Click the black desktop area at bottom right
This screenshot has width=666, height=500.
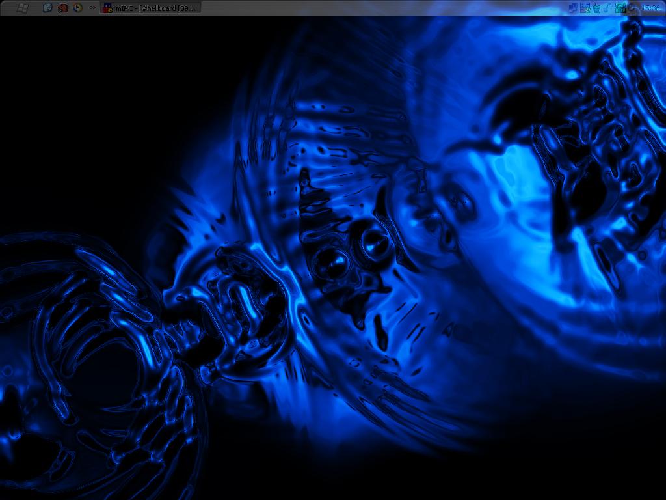585,456
